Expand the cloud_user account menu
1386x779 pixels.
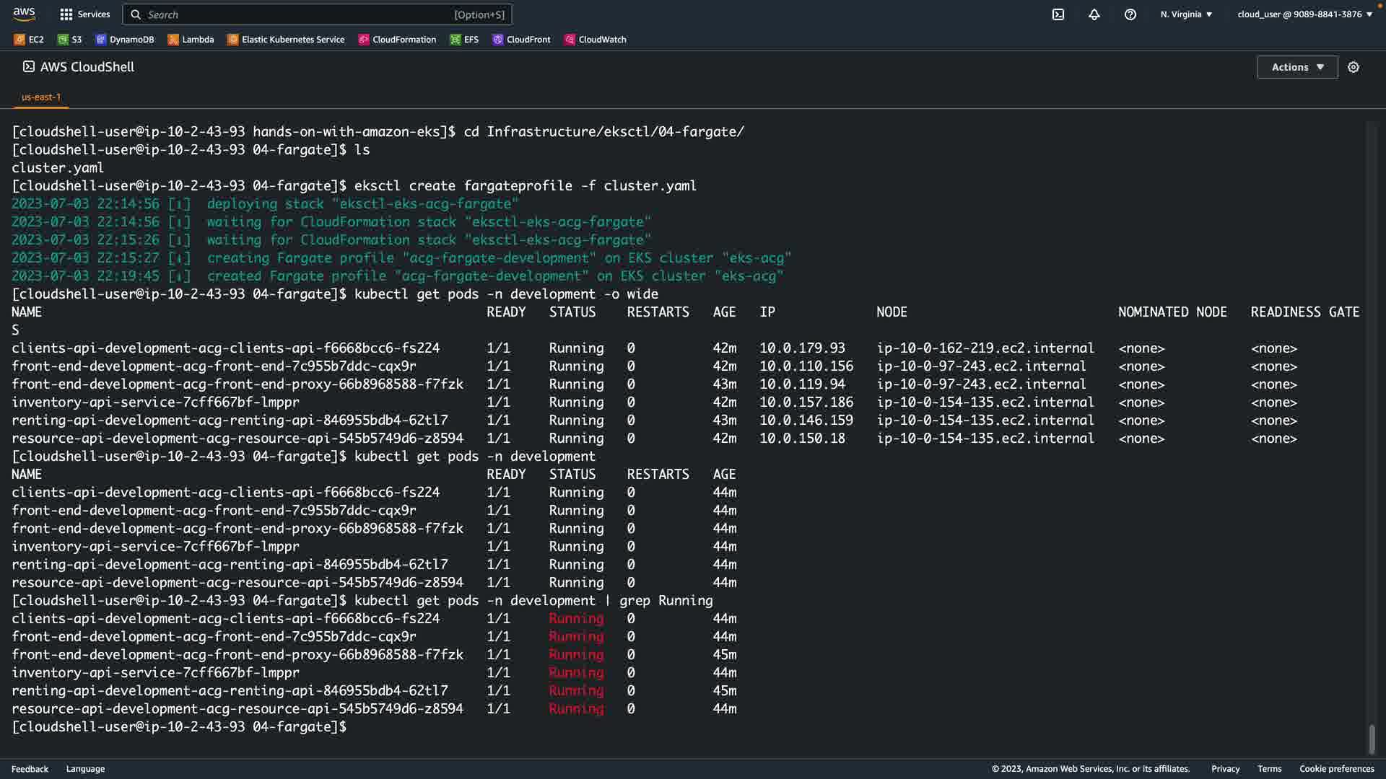click(1304, 14)
